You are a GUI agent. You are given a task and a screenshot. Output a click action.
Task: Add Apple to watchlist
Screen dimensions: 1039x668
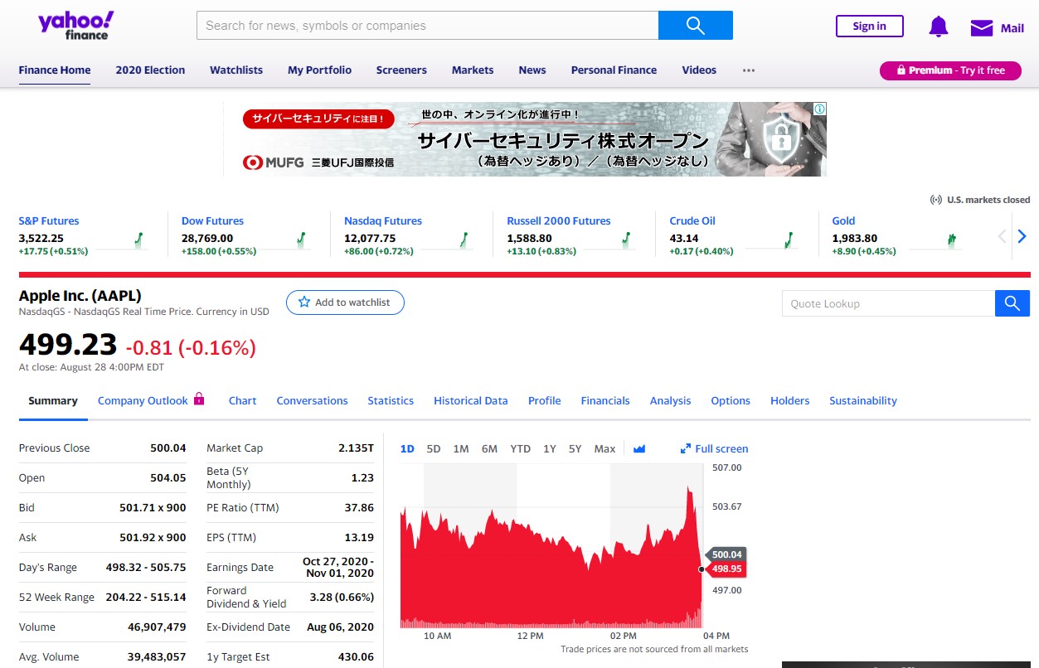345,303
